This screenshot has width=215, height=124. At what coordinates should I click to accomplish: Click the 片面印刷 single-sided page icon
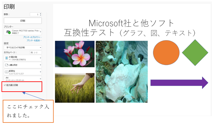[6, 58]
